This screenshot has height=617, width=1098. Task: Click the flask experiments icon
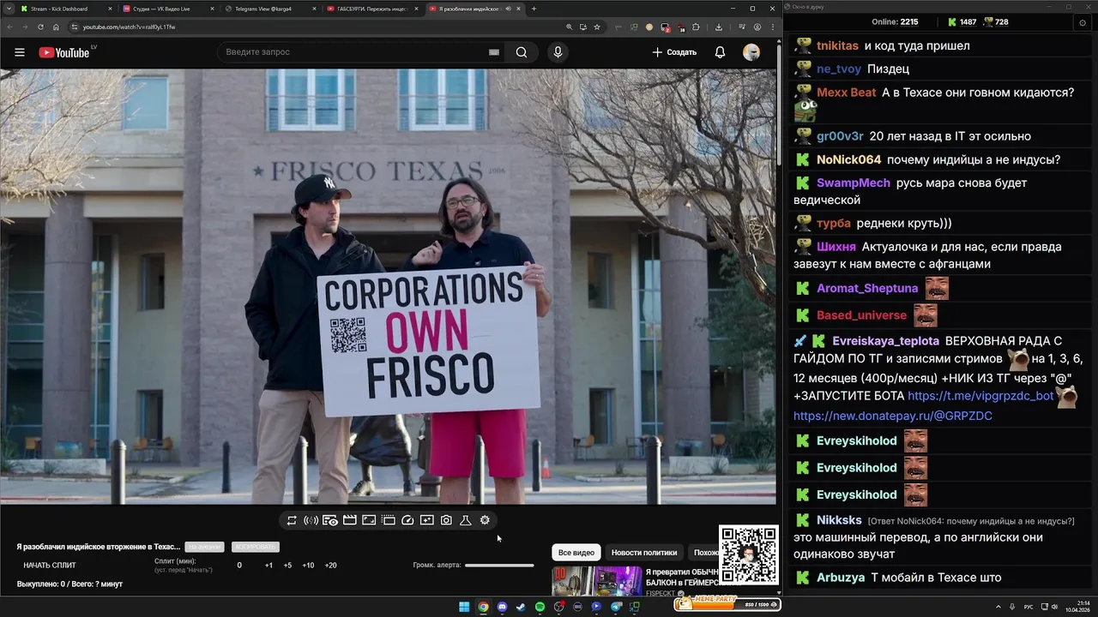(x=466, y=520)
